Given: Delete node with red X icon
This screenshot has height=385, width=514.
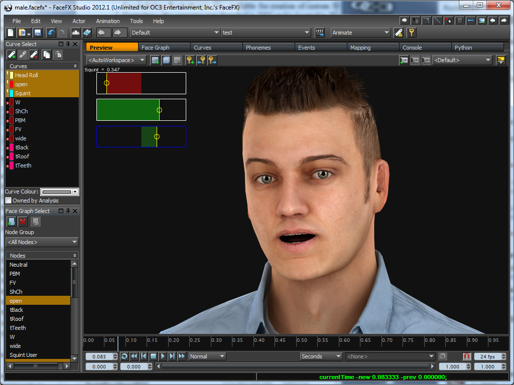Looking at the screenshot, I should [23, 222].
